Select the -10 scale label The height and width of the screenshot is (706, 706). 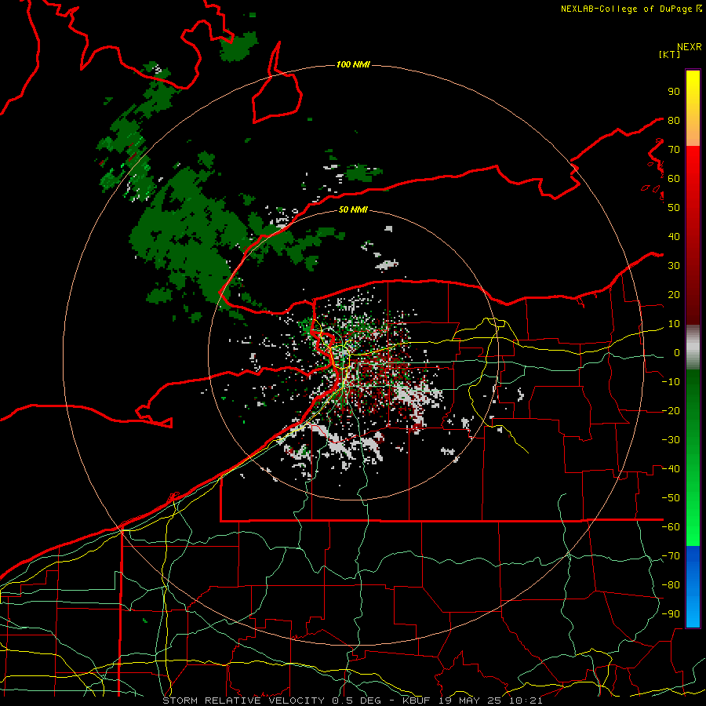point(671,382)
